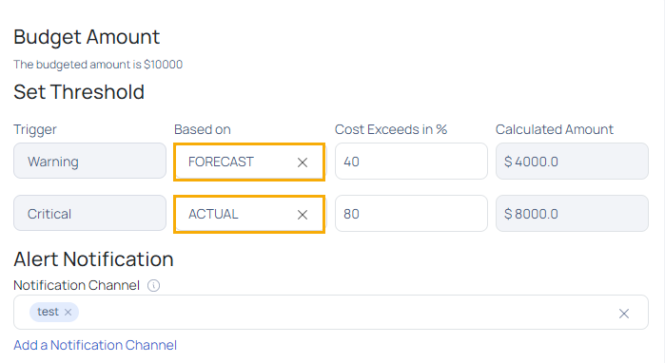
Task: Clear all notification channels with X icon
Action: [x=623, y=314]
